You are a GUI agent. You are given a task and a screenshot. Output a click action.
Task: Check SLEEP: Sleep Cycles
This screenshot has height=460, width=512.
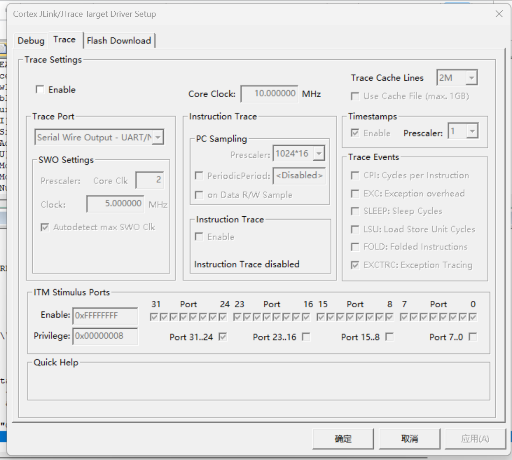355,211
